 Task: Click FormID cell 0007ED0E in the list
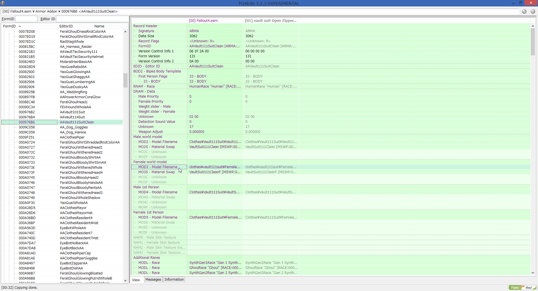(x=27, y=32)
